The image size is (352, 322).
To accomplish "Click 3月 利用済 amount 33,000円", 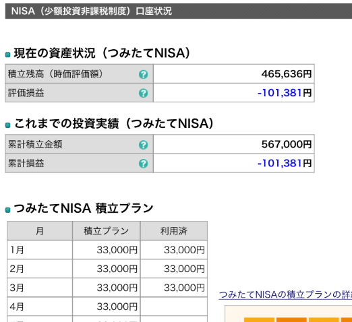I will point(184,288).
